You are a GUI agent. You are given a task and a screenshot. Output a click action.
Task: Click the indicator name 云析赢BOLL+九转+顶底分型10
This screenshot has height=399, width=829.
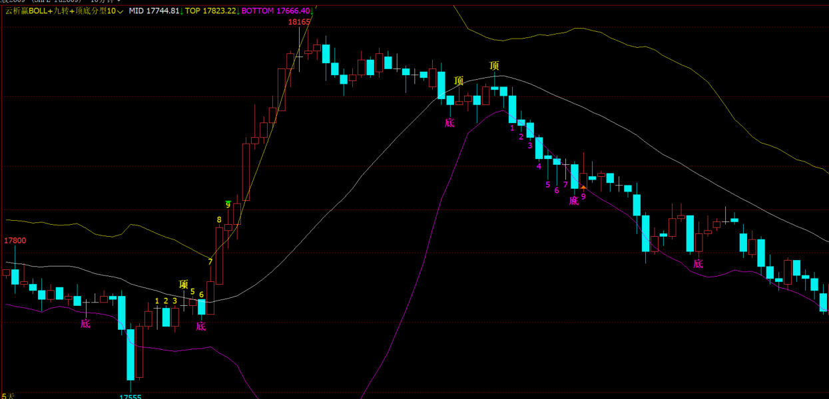[60, 11]
